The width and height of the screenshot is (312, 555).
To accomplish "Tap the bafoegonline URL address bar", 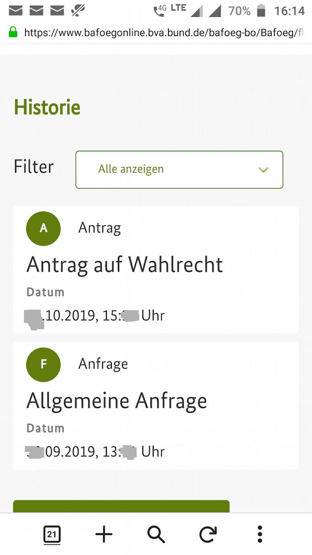I will tap(164, 33).
